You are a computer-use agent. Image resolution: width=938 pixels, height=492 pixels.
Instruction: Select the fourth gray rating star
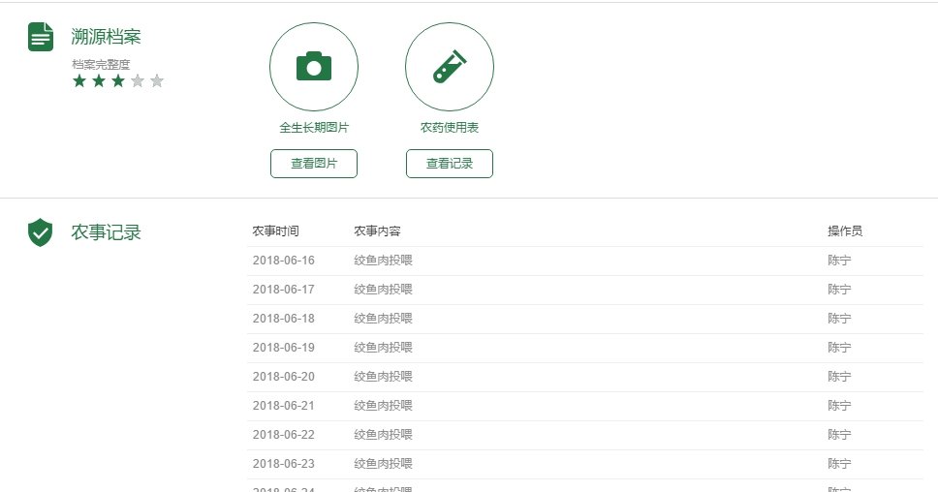138,81
